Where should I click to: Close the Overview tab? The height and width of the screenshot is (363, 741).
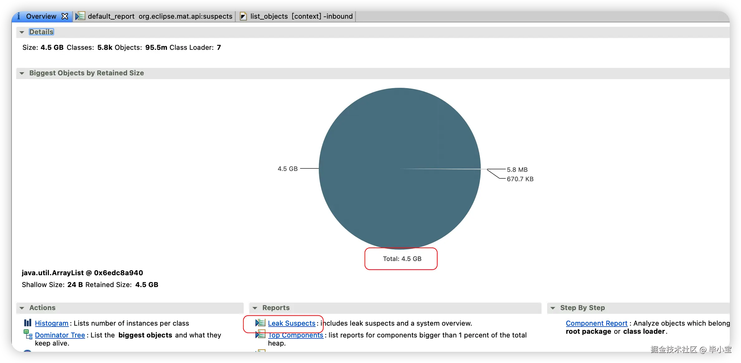(x=65, y=16)
